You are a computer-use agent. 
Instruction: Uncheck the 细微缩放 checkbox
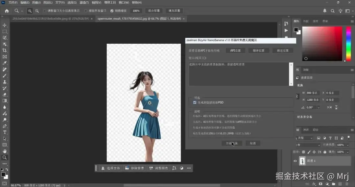click(112, 11)
